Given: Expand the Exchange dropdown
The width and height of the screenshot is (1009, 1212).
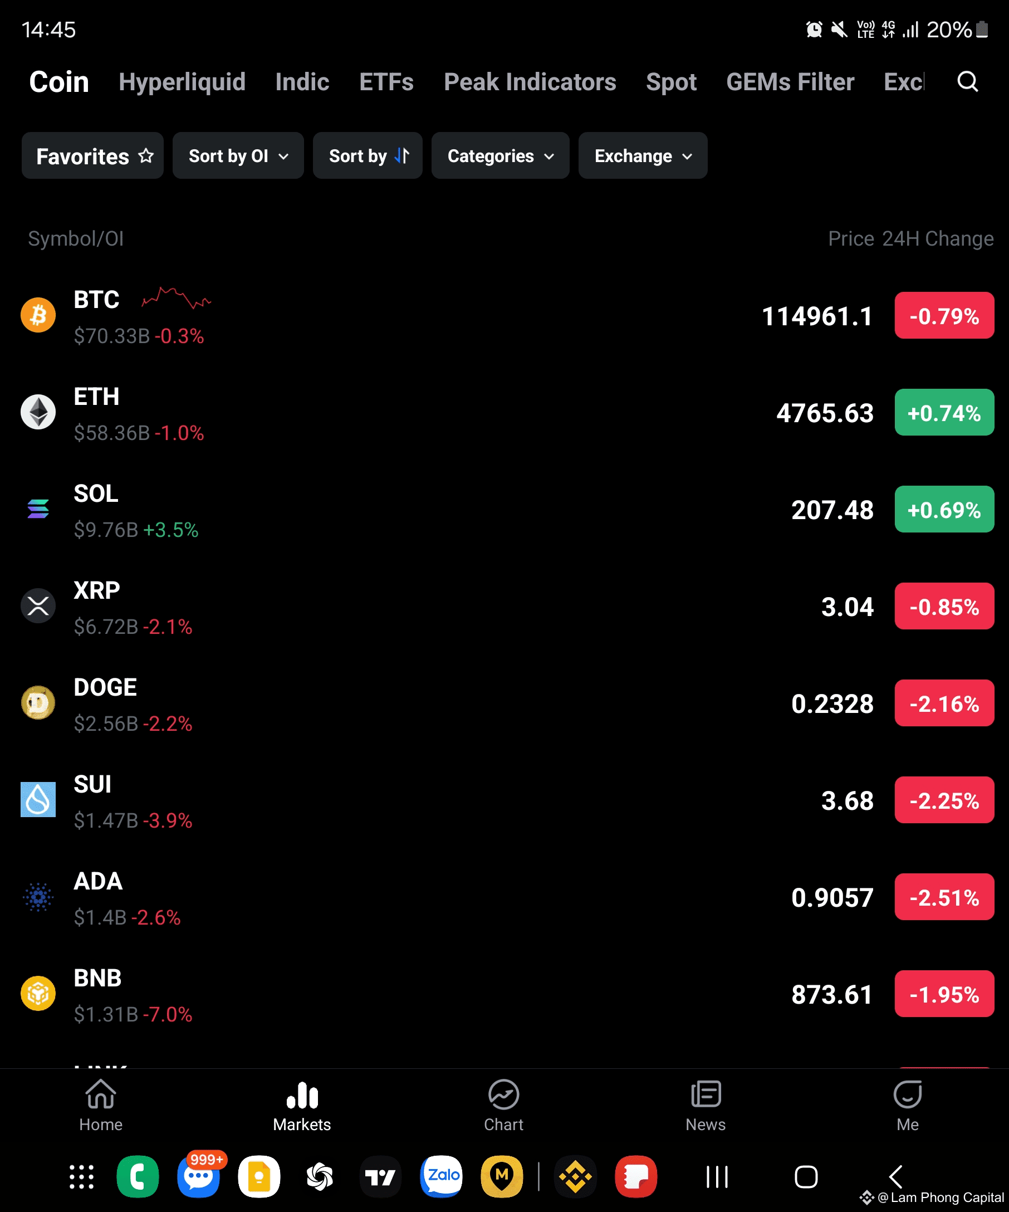Looking at the screenshot, I should pos(643,156).
